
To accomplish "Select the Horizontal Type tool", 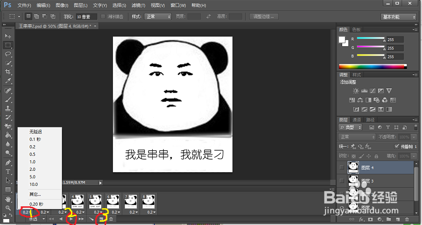I will click(8, 171).
